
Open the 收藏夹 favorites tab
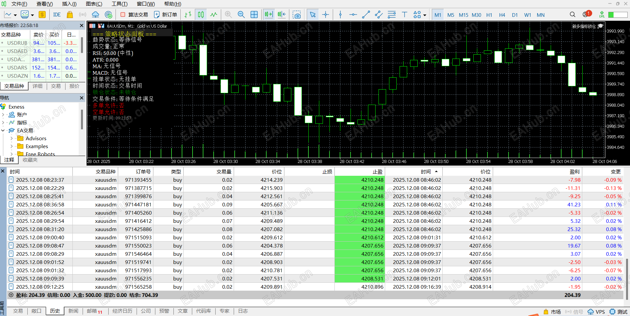[30, 160]
